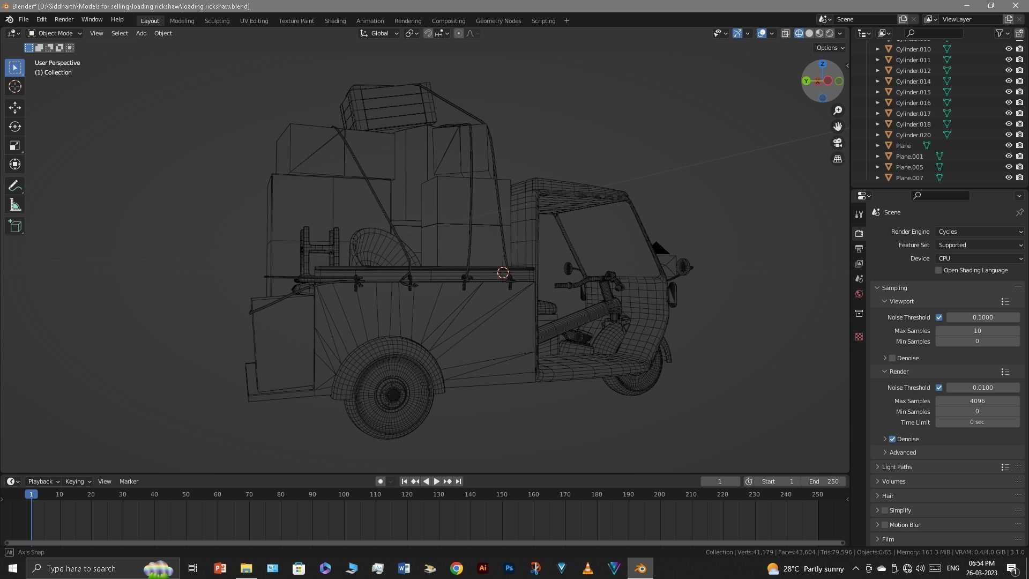
Task: Open Global transform orientation dropdown
Action: (x=379, y=33)
